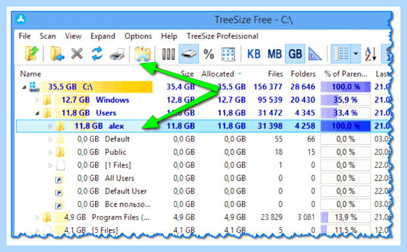Image resolution: width=407 pixels, height=252 pixels.
Task: Collapse the C:\ root node
Action: point(24,87)
